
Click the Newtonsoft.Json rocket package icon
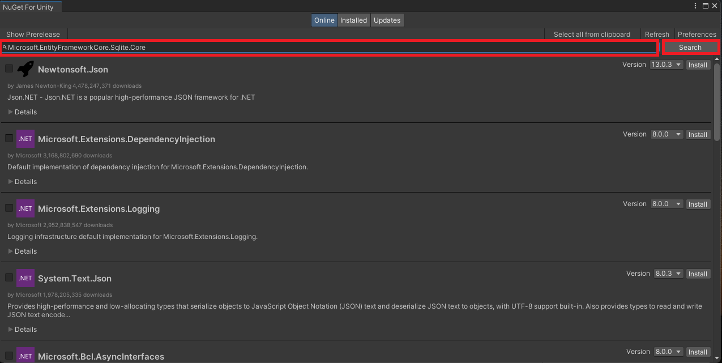click(25, 69)
